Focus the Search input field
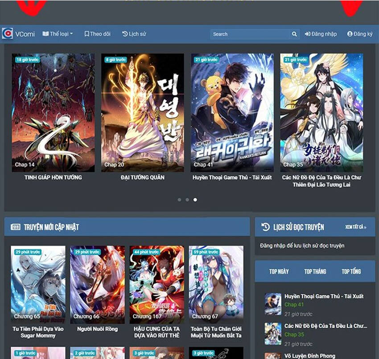379x359 pixels. click(250, 34)
